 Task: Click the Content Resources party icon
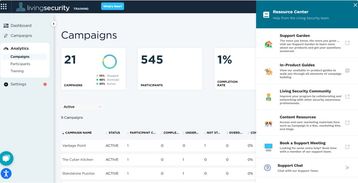268,124
